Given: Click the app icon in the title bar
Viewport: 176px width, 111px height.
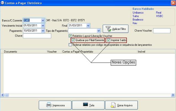Looking at the screenshot, I should click(2, 2).
